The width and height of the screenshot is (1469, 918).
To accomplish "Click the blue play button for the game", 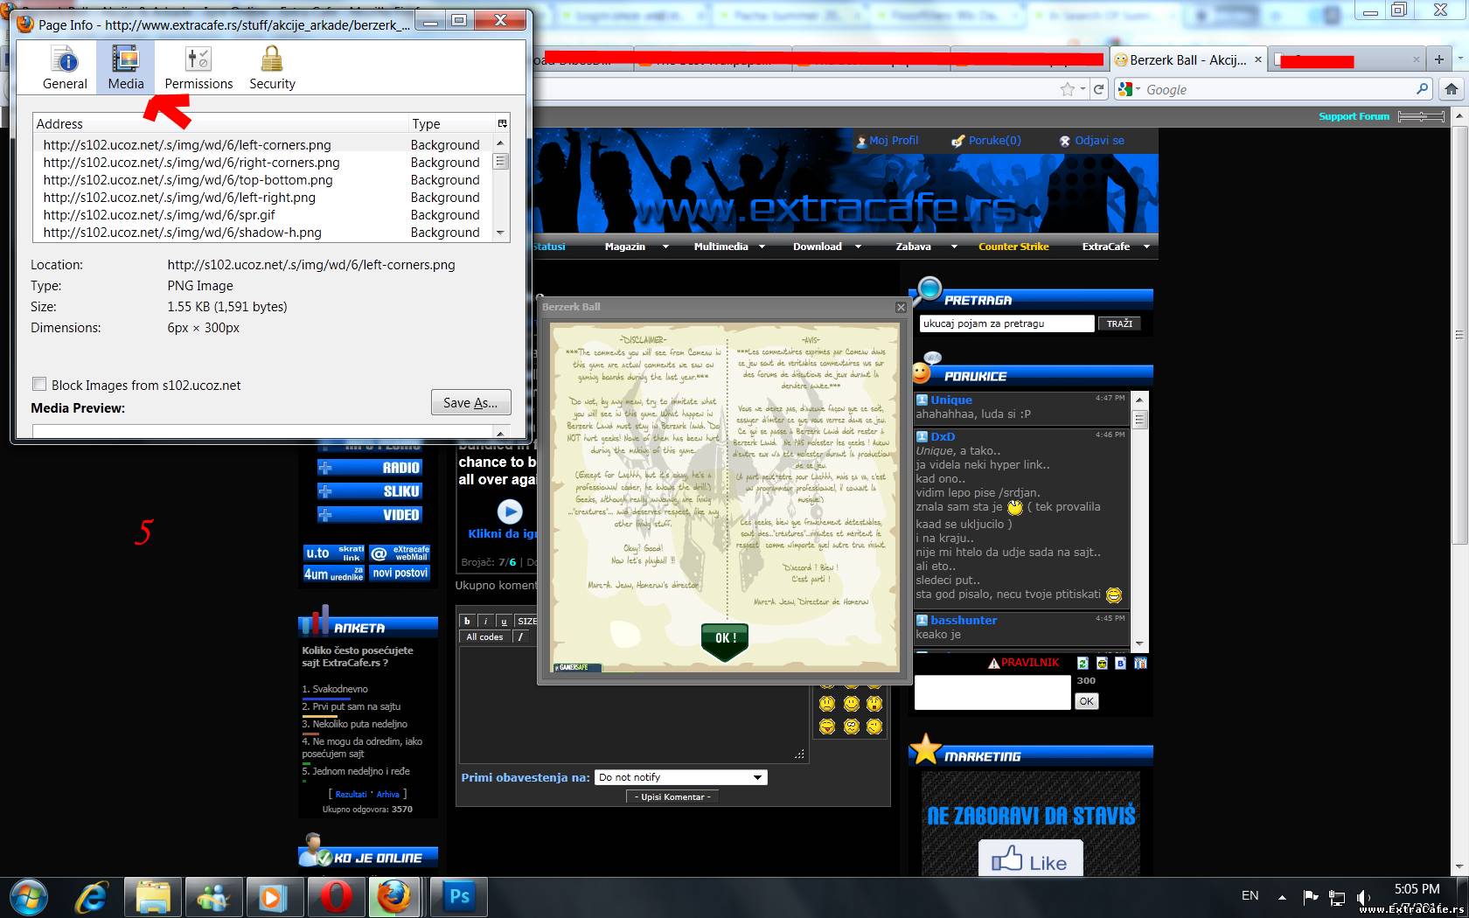I will coord(510,511).
